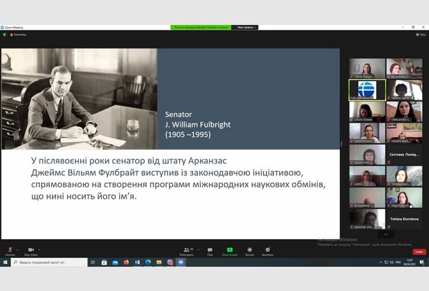Click the Recording status indicator

pyautogui.click(x=19, y=34)
